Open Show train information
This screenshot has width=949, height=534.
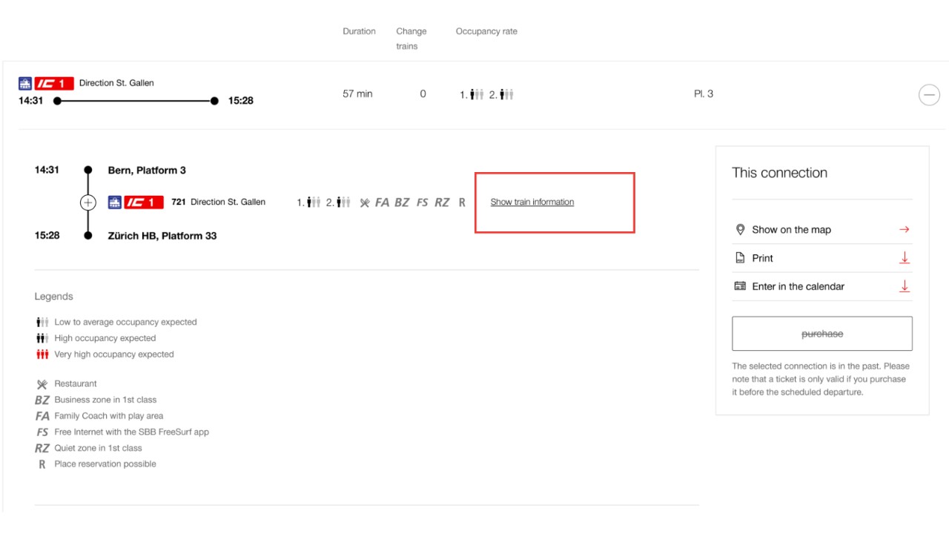click(531, 201)
